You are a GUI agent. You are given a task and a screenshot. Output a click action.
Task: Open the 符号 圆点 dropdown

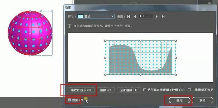[x=96, y=16]
